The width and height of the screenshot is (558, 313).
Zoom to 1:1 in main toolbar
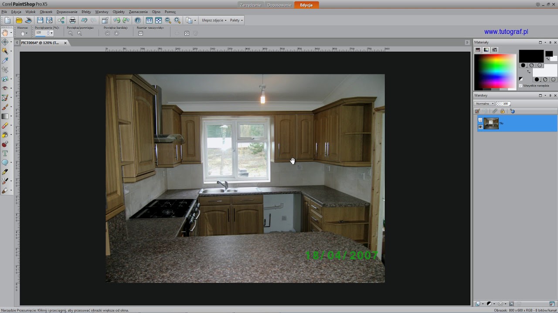coord(149,20)
